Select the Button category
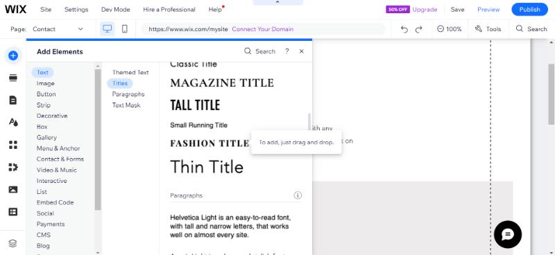 click(x=46, y=94)
